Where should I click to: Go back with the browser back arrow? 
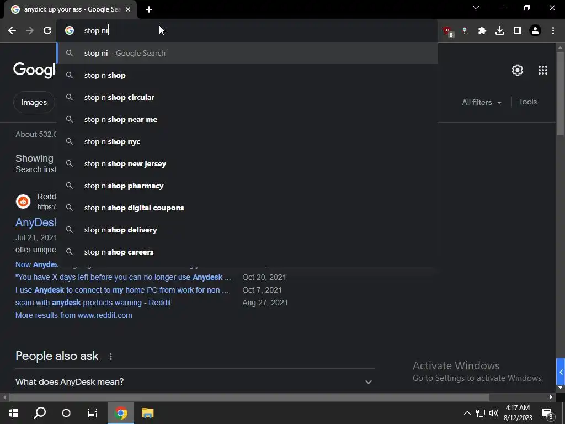(x=12, y=31)
